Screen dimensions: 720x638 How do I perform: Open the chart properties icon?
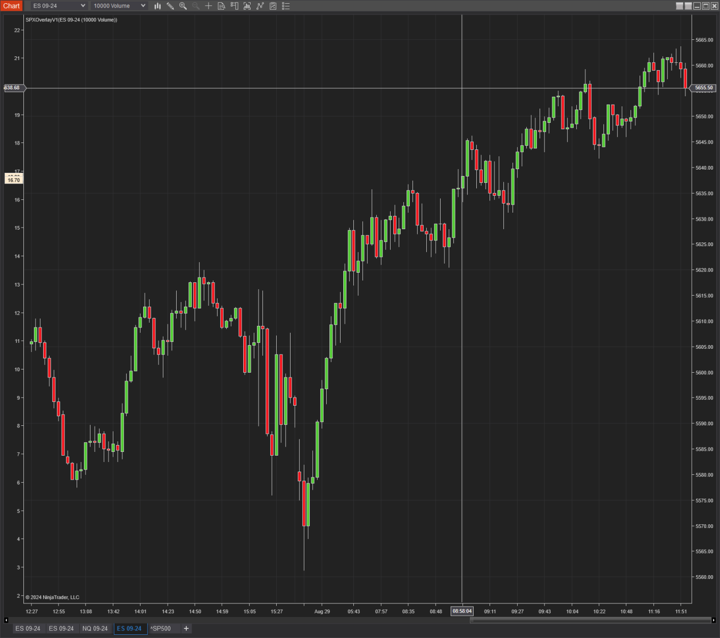pyautogui.click(x=273, y=6)
